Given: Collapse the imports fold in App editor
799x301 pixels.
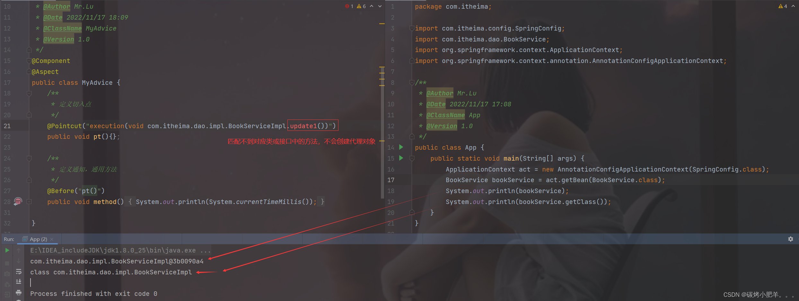Looking at the screenshot, I should (412, 28).
